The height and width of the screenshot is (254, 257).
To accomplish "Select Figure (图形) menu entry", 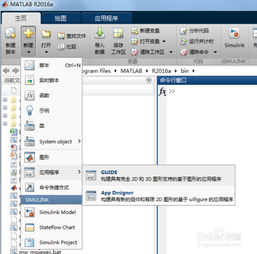I will [51, 157].
